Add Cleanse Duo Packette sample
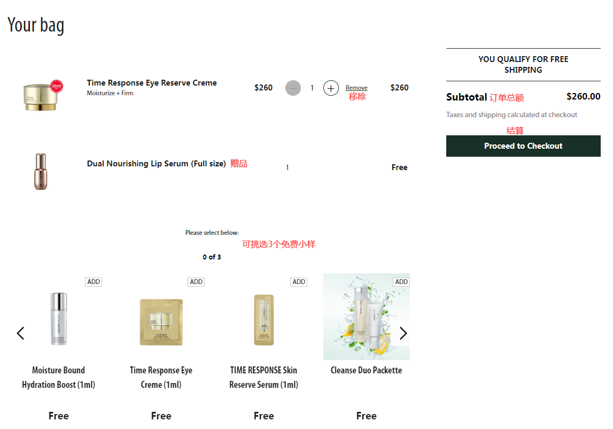 [401, 282]
